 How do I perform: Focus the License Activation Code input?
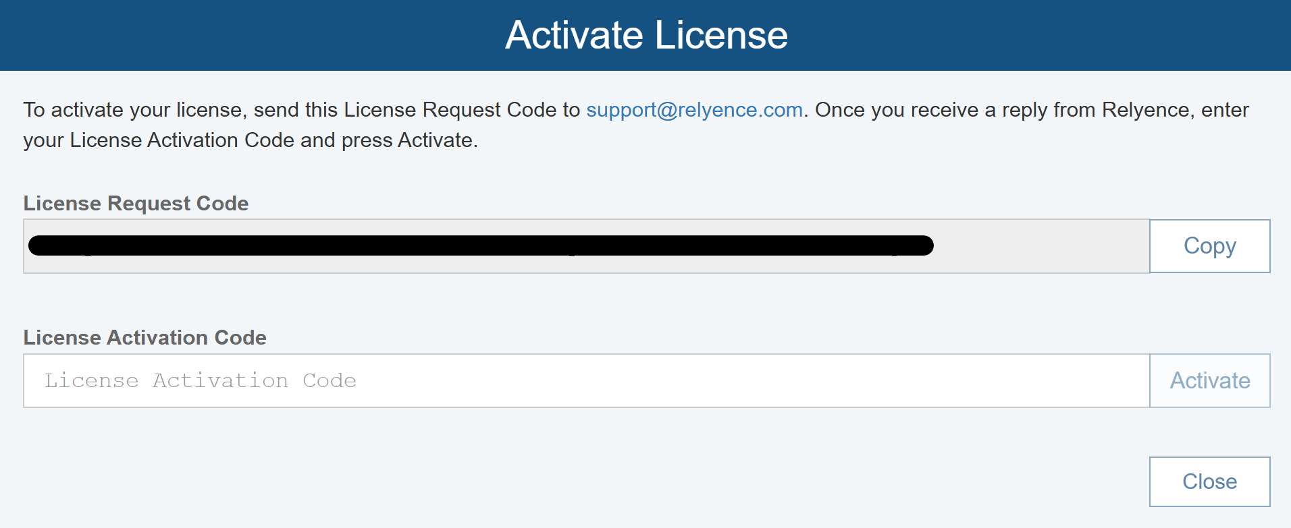click(586, 381)
